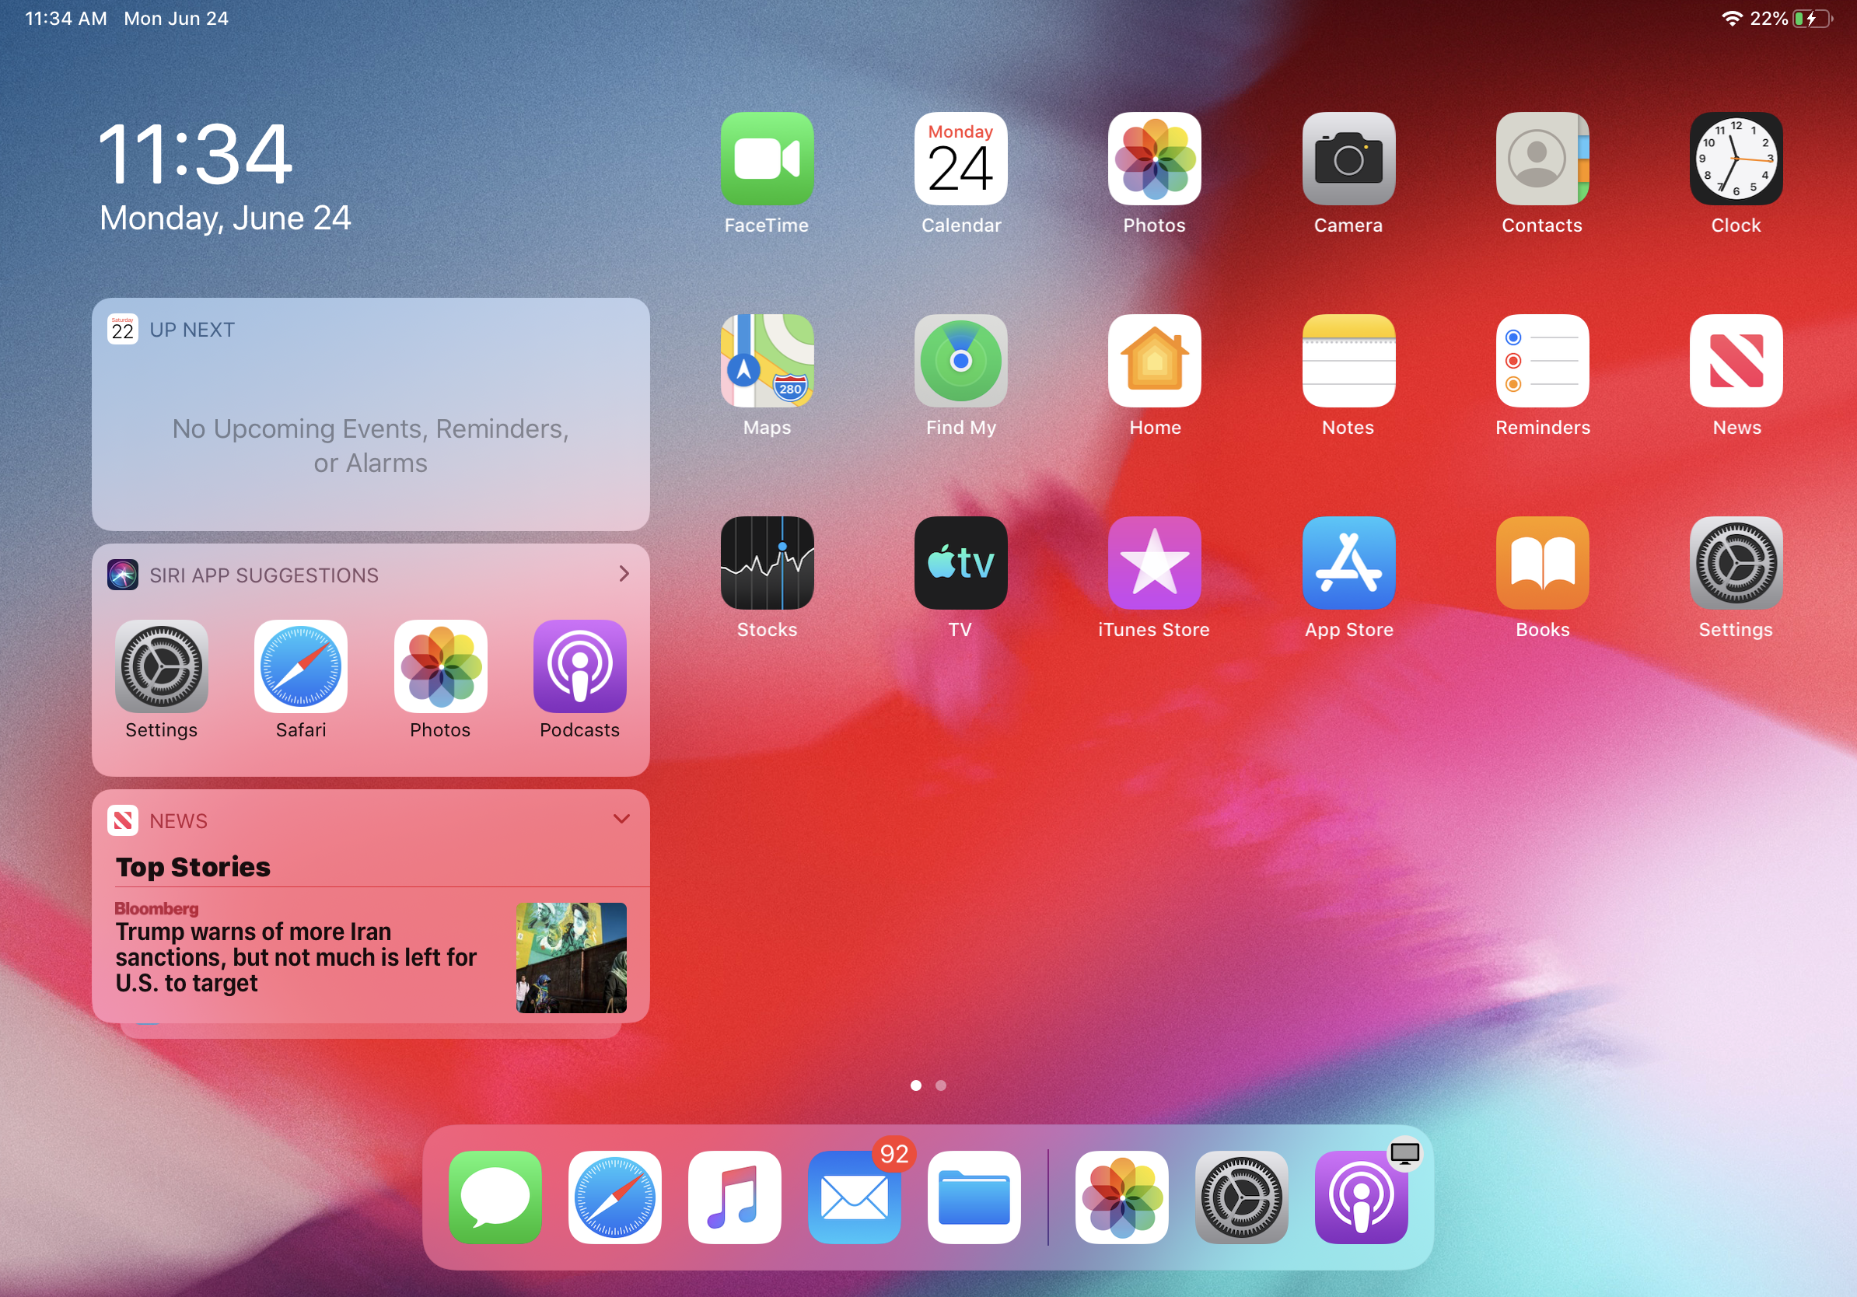Collapse the News widget chevron

[x=621, y=819]
